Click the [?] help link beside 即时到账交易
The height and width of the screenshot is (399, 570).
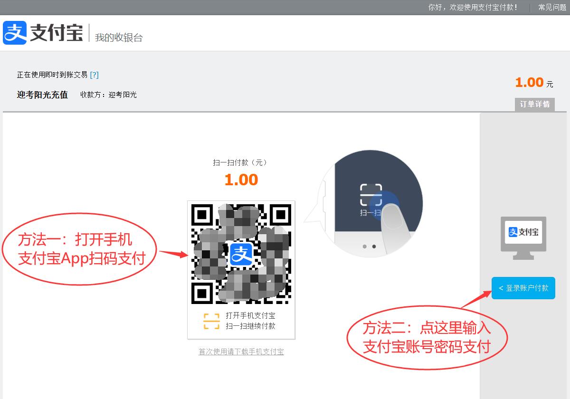pyautogui.click(x=94, y=75)
